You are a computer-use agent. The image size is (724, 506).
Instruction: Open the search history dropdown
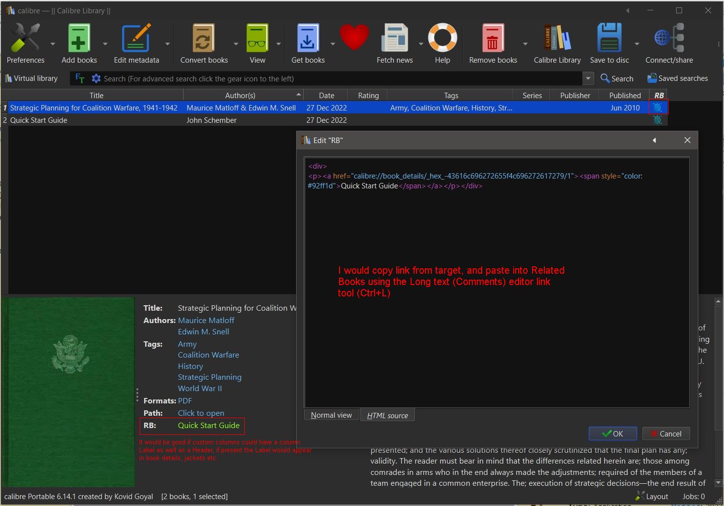588,78
